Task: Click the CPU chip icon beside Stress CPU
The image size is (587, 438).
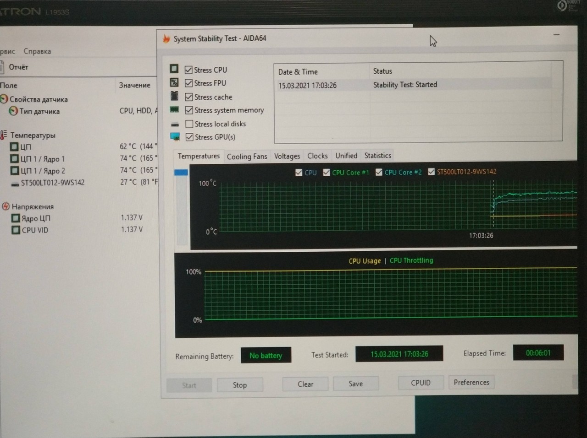Action: click(x=174, y=69)
